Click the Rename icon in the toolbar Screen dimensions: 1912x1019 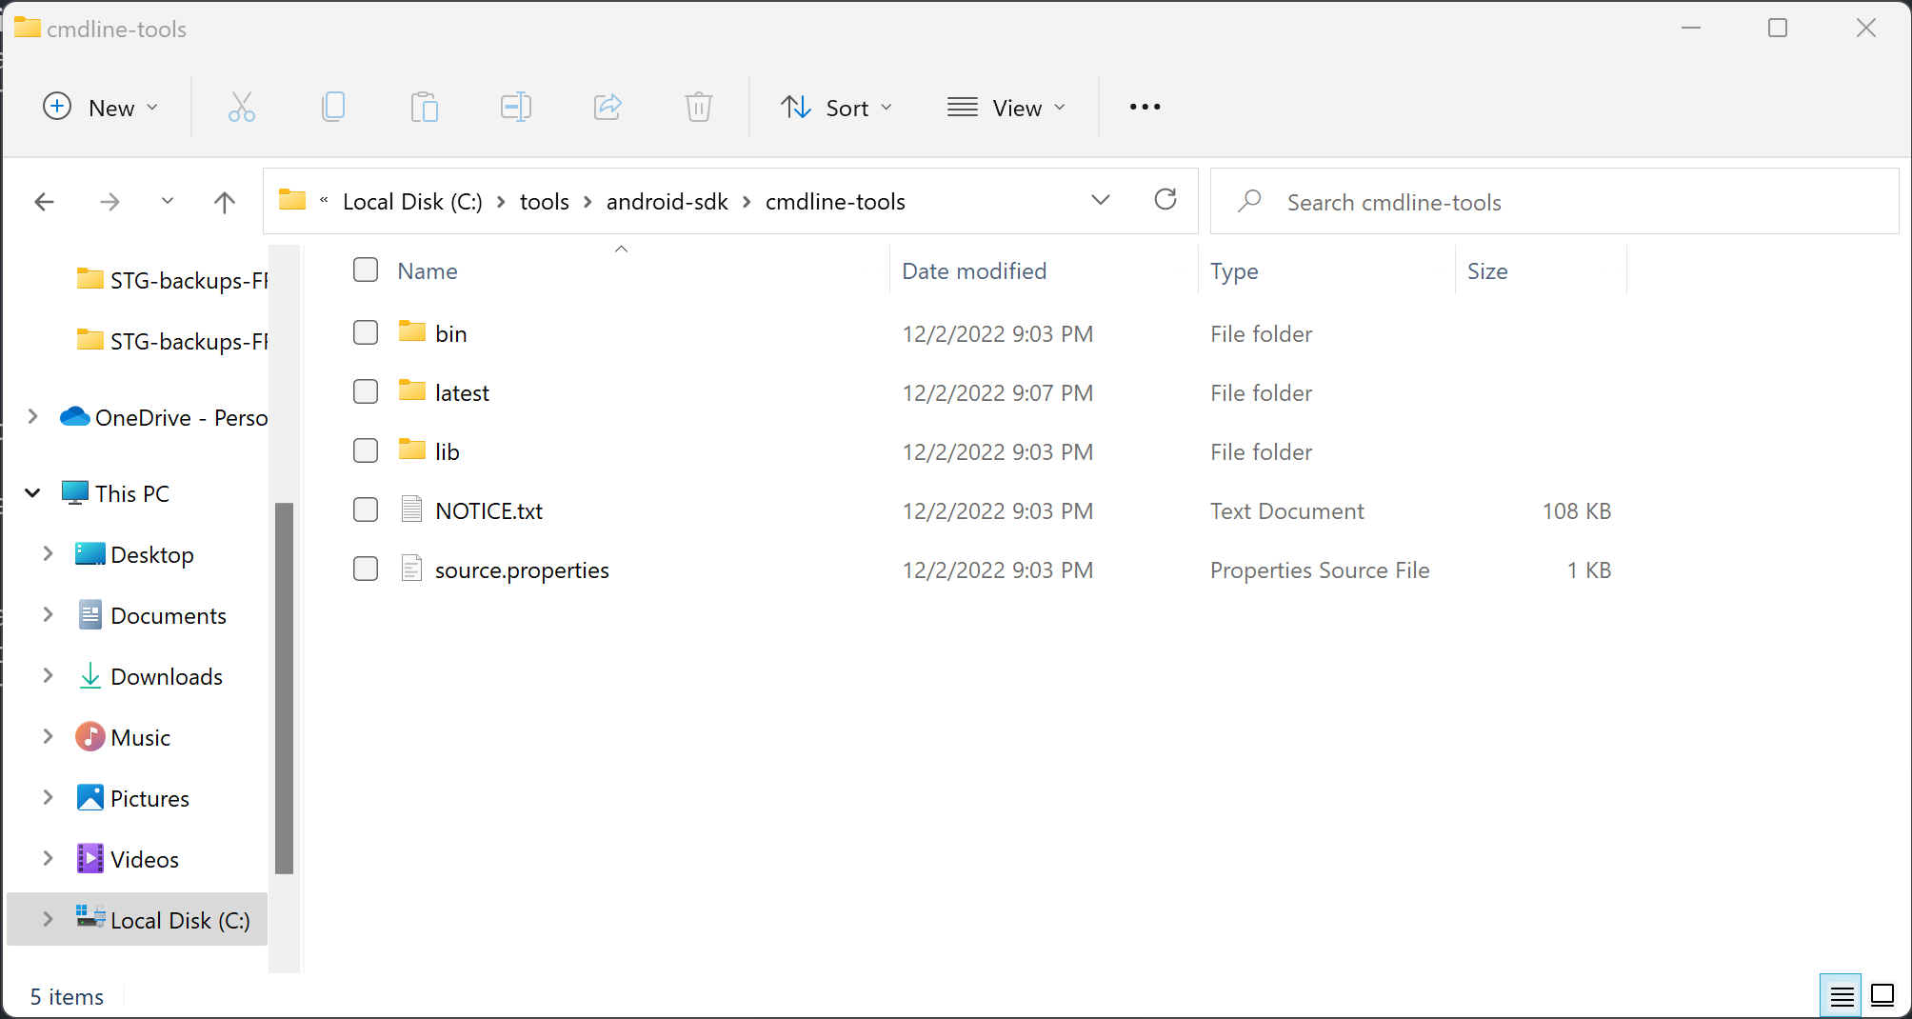click(515, 107)
